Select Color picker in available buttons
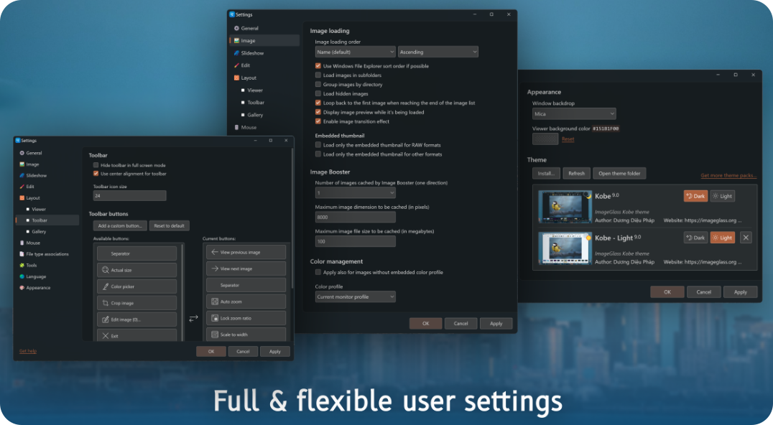 pos(136,286)
